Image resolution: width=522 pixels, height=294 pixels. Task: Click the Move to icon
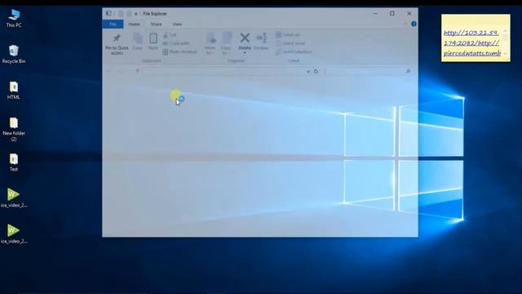pyautogui.click(x=210, y=43)
